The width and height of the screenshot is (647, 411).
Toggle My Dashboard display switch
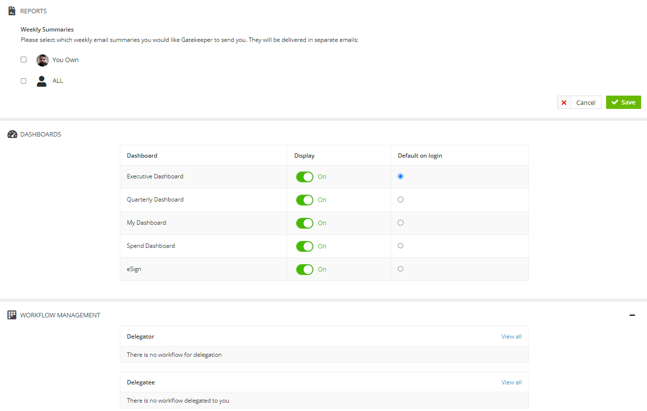pyautogui.click(x=305, y=223)
